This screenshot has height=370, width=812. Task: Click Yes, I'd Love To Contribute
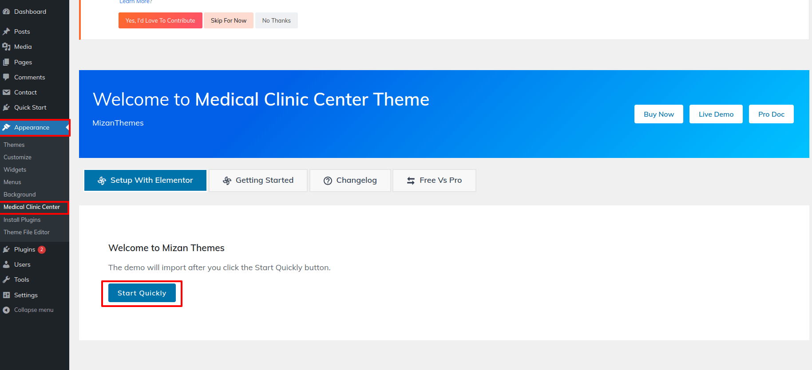(160, 20)
